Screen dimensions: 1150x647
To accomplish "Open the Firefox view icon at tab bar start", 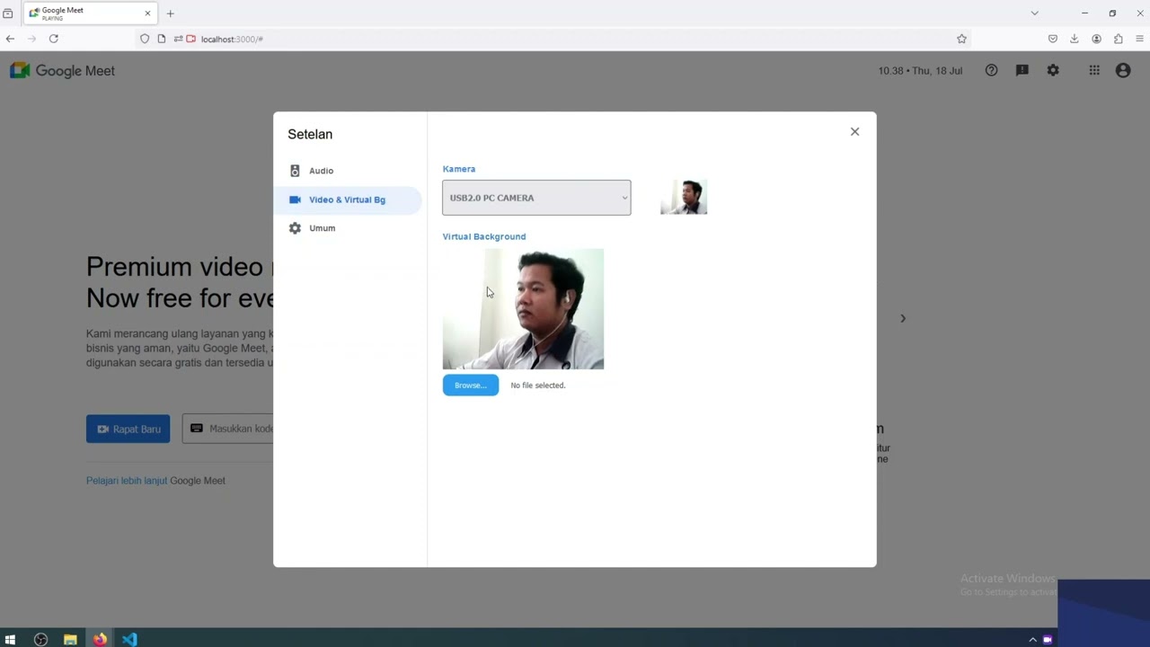I will (8, 13).
